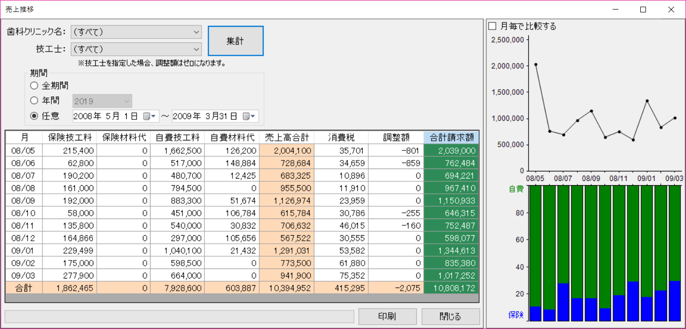
Task: Maximize the 売上推移 window
Action: click(643, 10)
